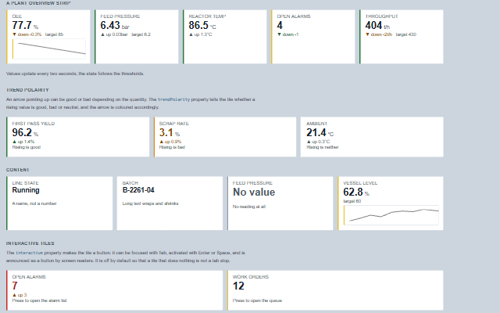Click the 'Long text wraps and shrinks' caption
The width and height of the screenshot is (500, 313).
pos(150,203)
